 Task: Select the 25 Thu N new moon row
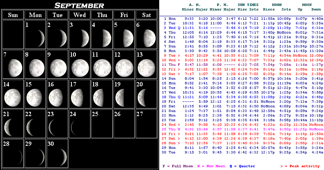[x=243, y=129]
